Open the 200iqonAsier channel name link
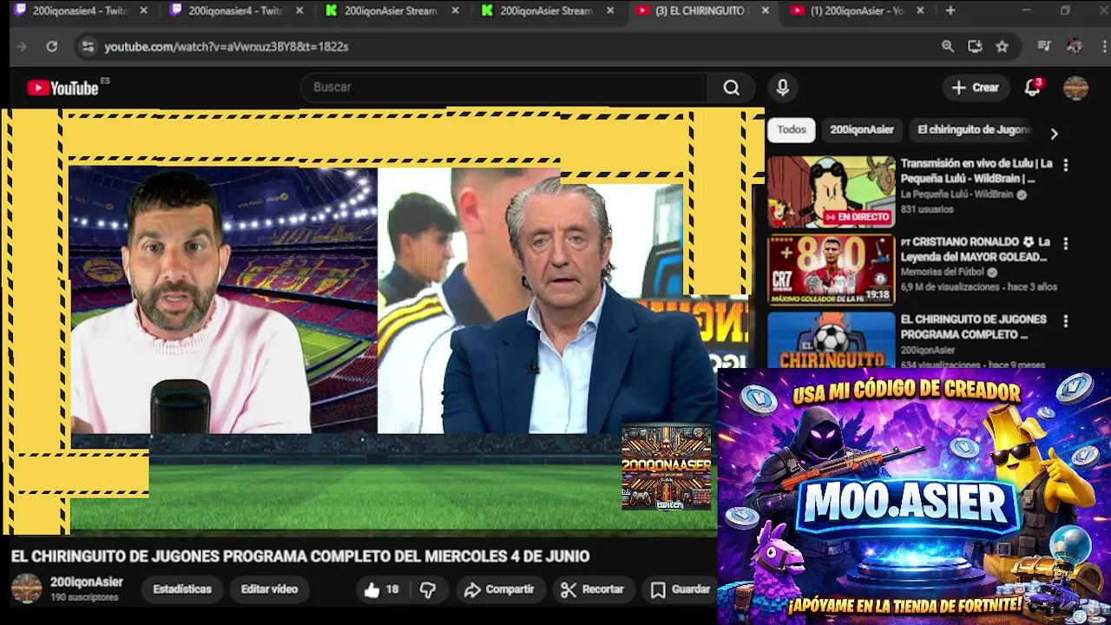The width and height of the screenshot is (1111, 625). (x=87, y=582)
